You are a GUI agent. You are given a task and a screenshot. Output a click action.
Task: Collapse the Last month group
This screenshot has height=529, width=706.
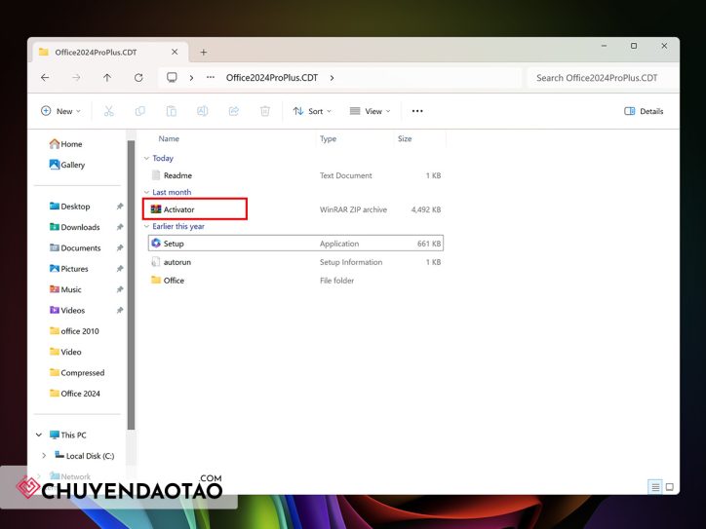[x=146, y=192]
